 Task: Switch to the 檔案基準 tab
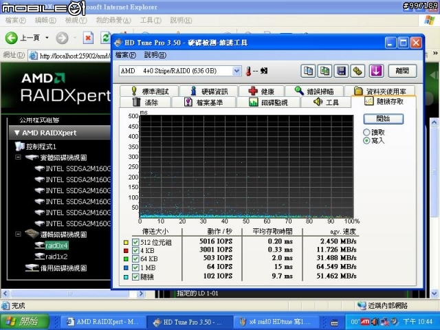203,102
